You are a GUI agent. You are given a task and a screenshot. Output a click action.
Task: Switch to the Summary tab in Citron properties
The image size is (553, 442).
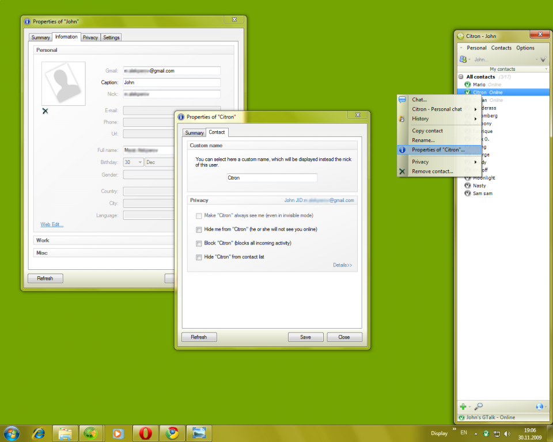pyautogui.click(x=194, y=133)
